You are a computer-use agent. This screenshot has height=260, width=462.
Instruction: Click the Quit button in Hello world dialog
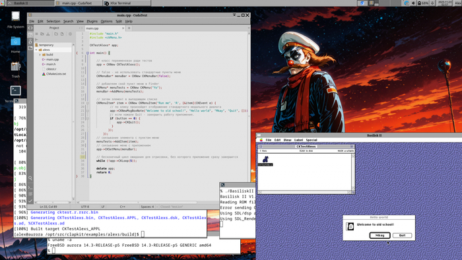coord(402,236)
